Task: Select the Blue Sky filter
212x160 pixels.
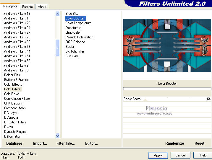Action: click(72, 14)
